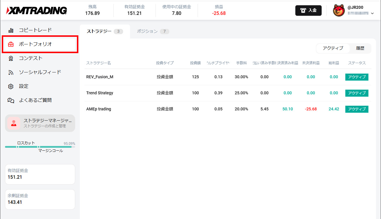Click the 30.00% fee of REV_Fusion_M
The height and width of the screenshot is (219, 381).
242,77
